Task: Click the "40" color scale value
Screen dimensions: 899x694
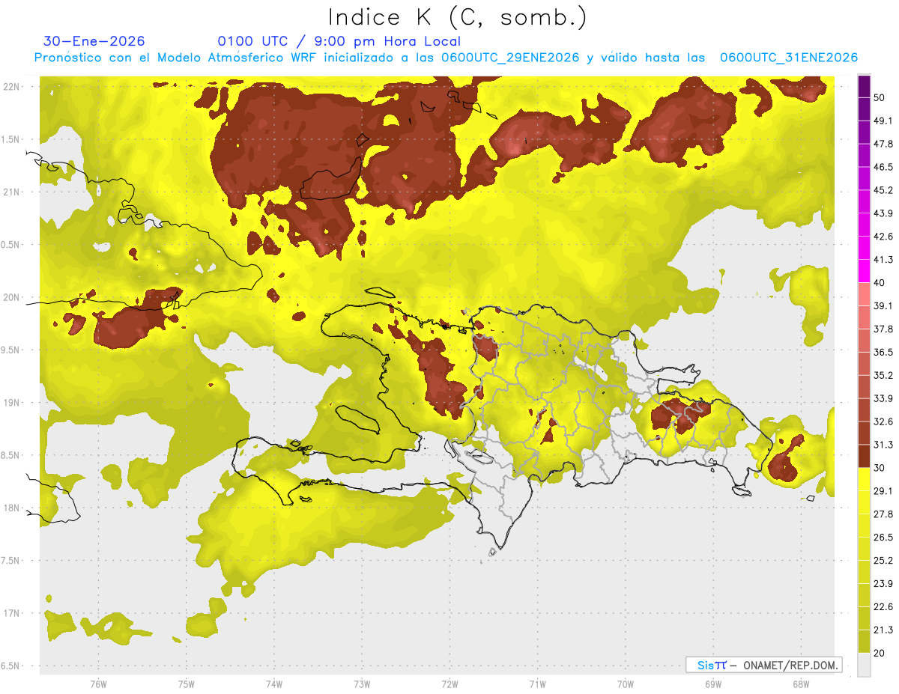Action: click(x=879, y=283)
